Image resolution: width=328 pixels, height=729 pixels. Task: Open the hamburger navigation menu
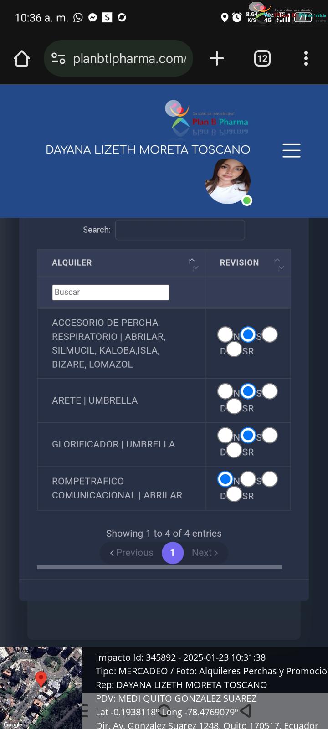[x=292, y=150]
